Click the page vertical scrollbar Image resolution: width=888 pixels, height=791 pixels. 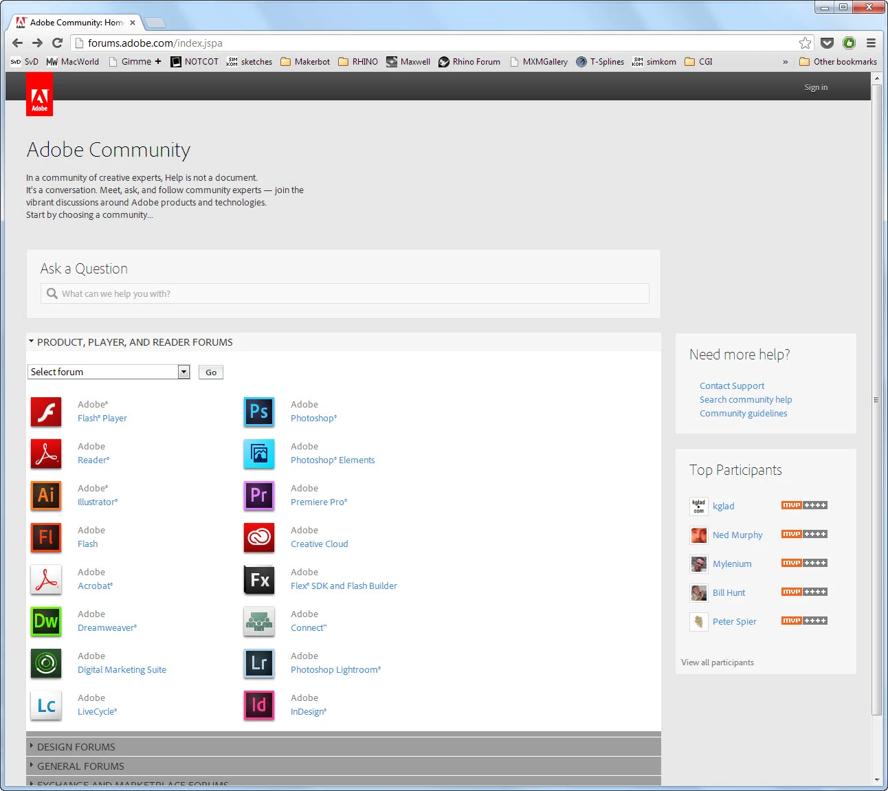pyautogui.click(x=876, y=399)
